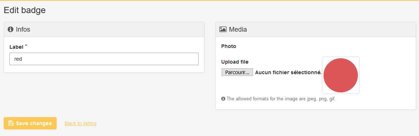This screenshot has height=136, width=419.
Task: Click the picture icon beside Media
Action: tap(223, 29)
